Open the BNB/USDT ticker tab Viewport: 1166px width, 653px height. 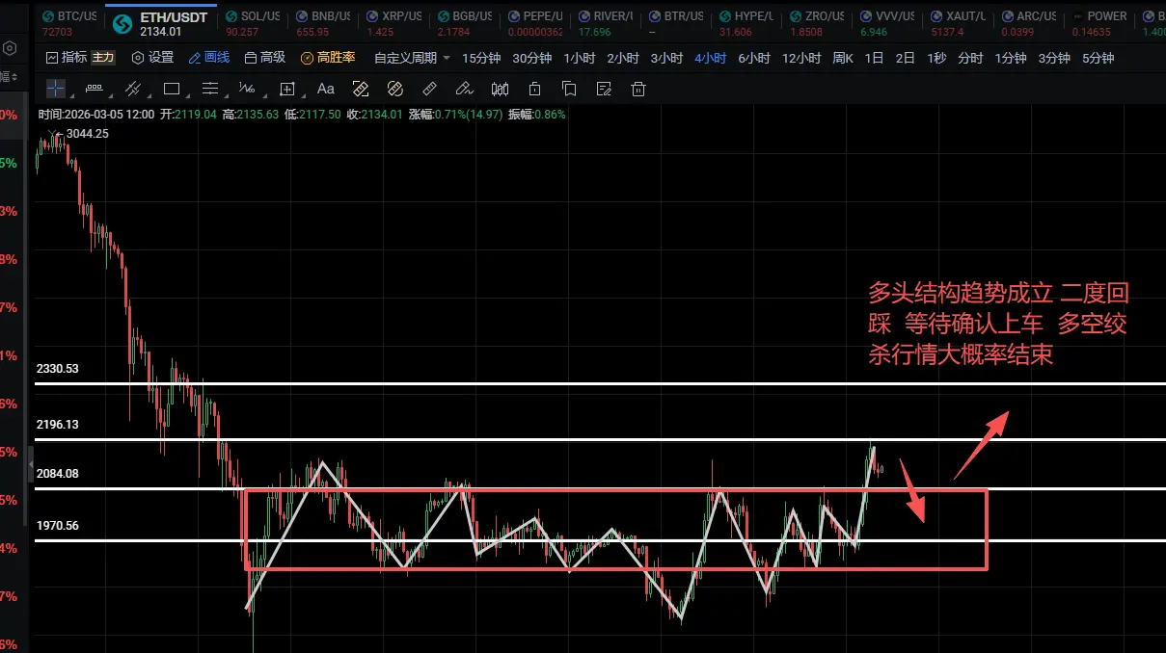coord(322,23)
